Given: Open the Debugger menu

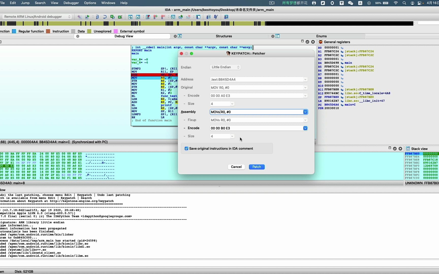Looking at the screenshot, I should (71, 3).
